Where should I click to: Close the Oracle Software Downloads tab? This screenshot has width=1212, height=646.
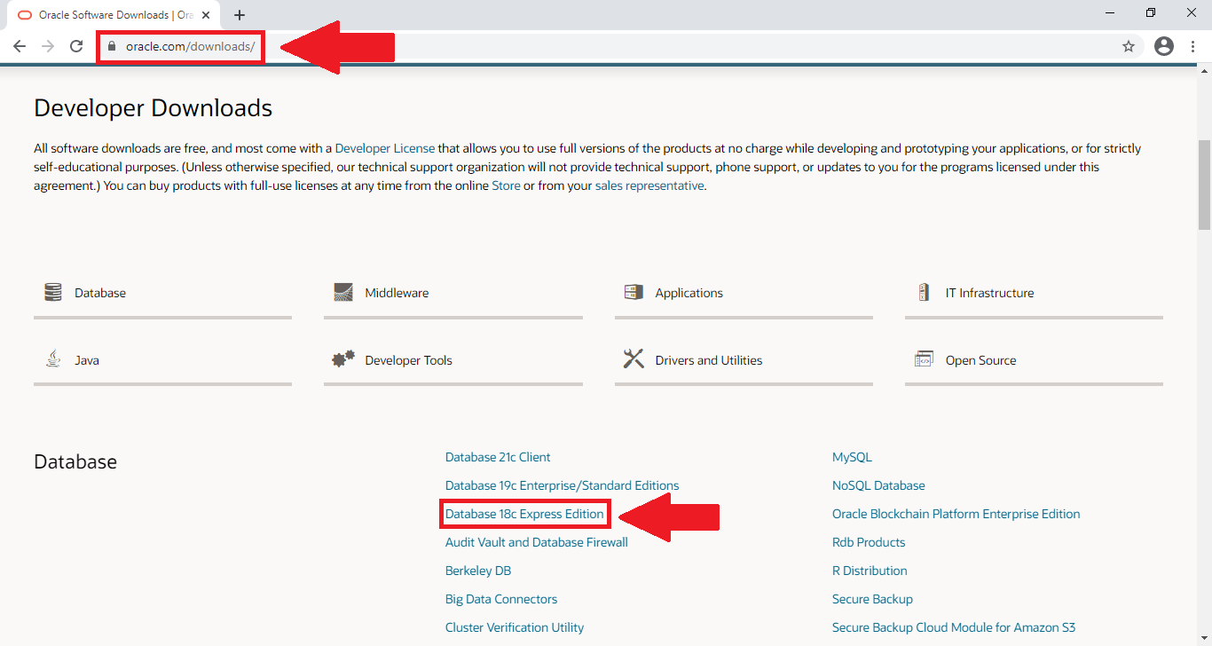pyautogui.click(x=206, y=15)
